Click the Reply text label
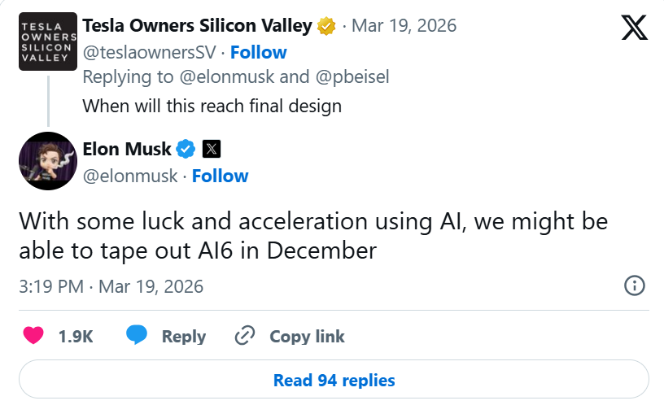Image resolution: width=664 pixels, height=405 pixels. tap(184, 336)
